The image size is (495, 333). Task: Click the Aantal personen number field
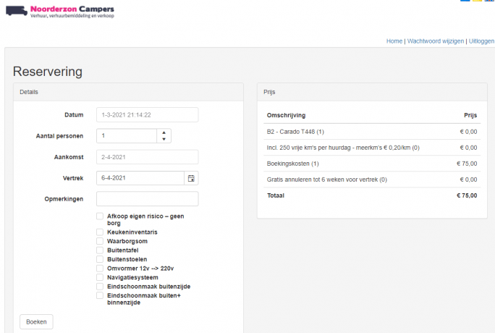click(127, 136)
